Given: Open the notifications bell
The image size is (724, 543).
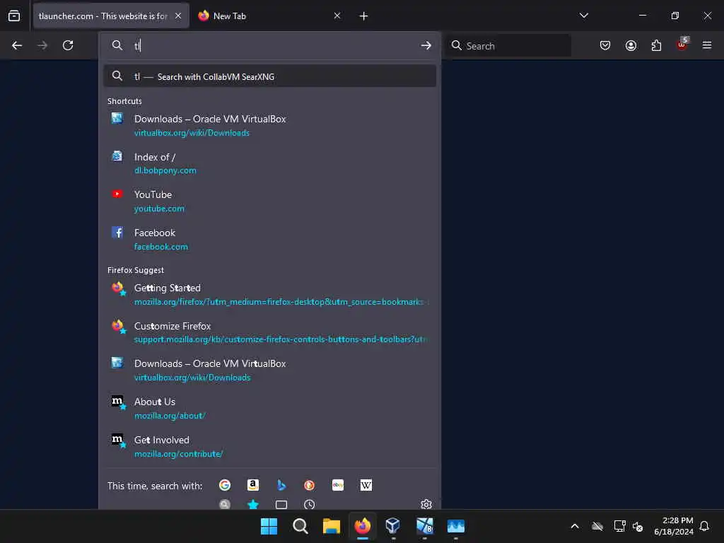Looking at the screenshot, I should pos(704,526).
